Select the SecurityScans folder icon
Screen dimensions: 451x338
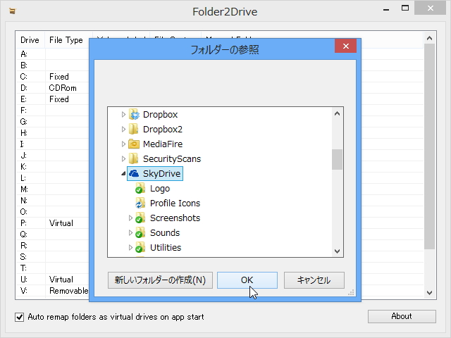click(134, 158)
